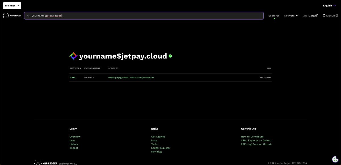Click the XRPL network cell
The image size is (341, 165).
point(73,78)
